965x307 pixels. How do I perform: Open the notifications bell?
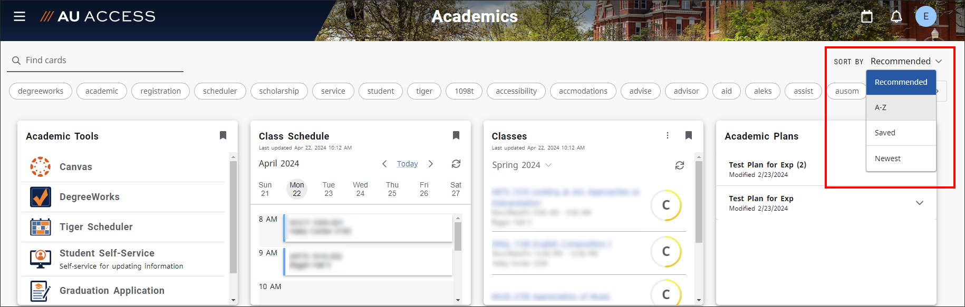point(896,17)
